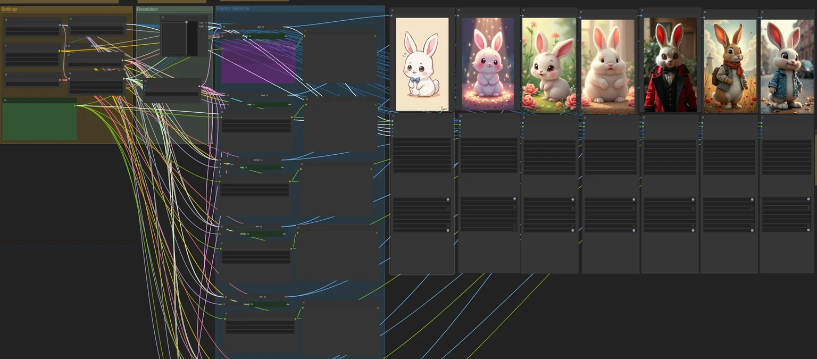This screenshot has height=359, width=817.
Task: Select the Settings group title
Action: pos(9,9)
